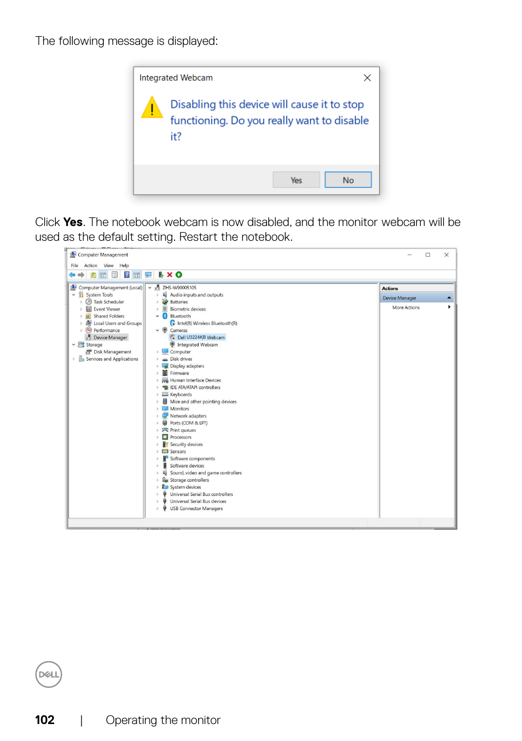The width and height of the screenshot is (522, 741).
Task: Expand the Universal Serial Bus controllers category
Action: [x=158, y=494]
